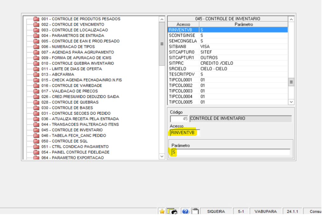Image resolution: width=322 pixels, height=215 pixels.
Task: Click the folder icon beside 064 - PARAMETRO EXPORTACAO
Action: (36, 158)
